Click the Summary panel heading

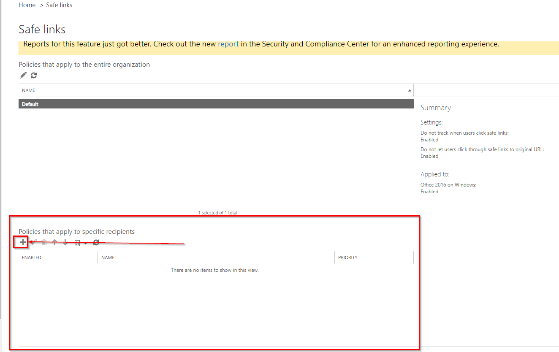tap(435, 108)
